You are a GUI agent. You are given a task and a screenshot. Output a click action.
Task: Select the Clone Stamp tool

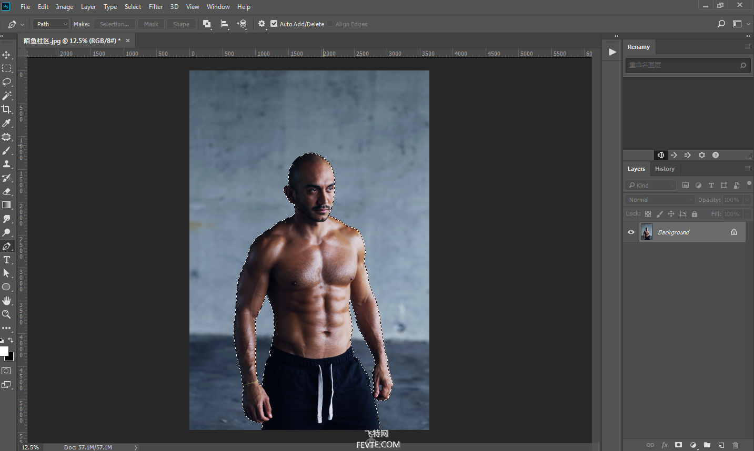click(x=6, y=164)
